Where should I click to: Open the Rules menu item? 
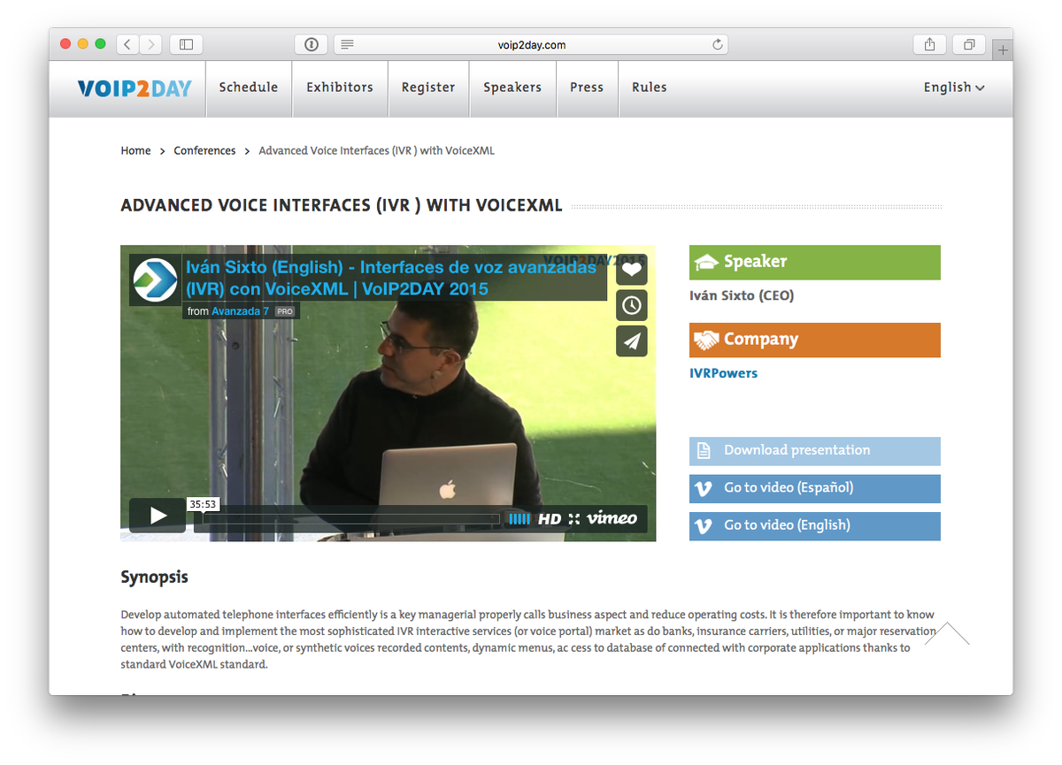pos(650,88)
